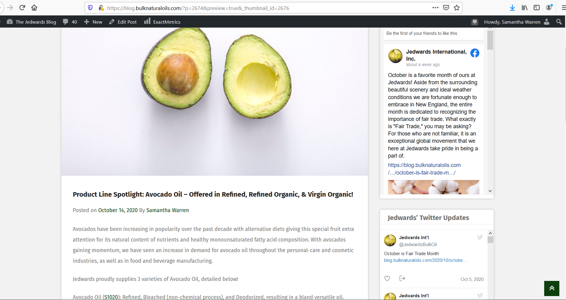Go to the browser home page icon
This screenshot has width=566, height=300.
[x=34, y=8]
